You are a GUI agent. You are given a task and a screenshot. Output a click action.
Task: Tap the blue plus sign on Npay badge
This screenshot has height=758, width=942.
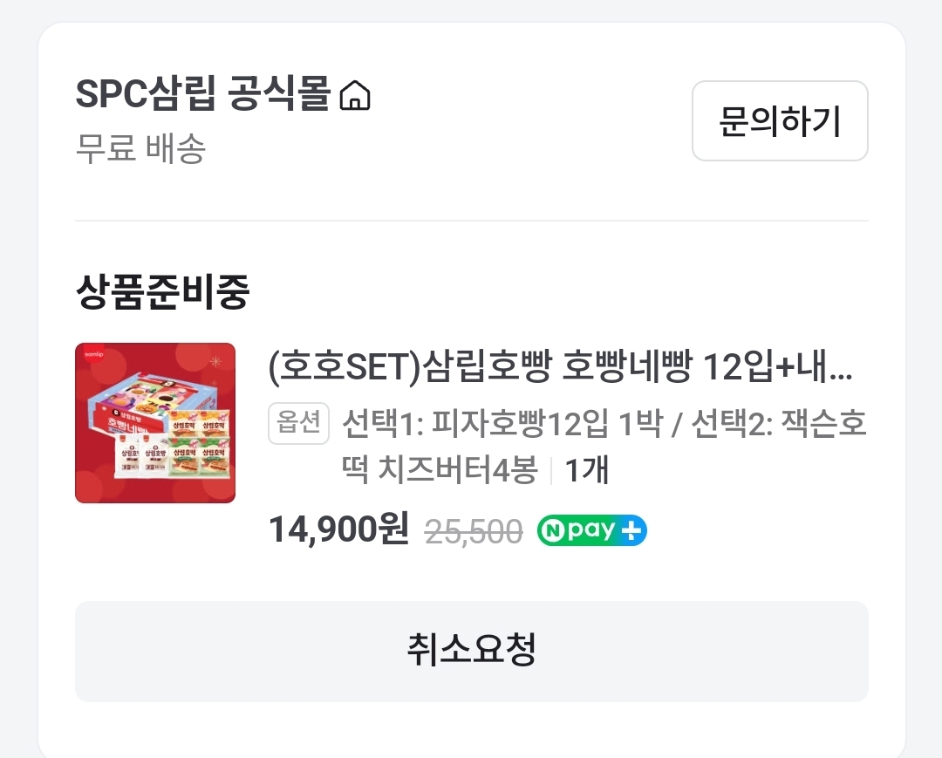click(632, 530)
